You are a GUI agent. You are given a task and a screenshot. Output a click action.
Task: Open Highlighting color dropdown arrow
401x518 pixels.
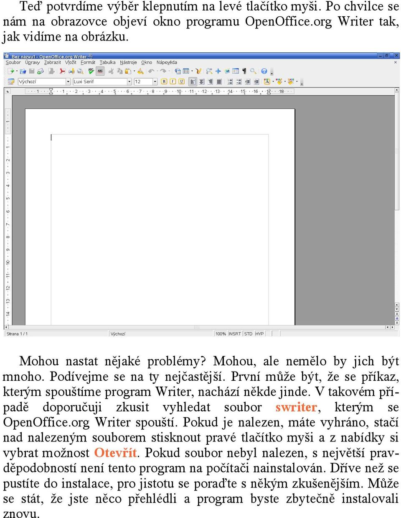coord(285,82)
